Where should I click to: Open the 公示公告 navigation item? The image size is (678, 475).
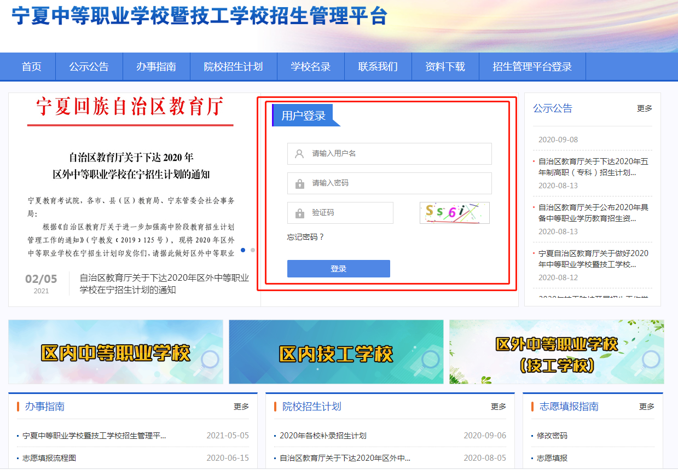[89, 67]
